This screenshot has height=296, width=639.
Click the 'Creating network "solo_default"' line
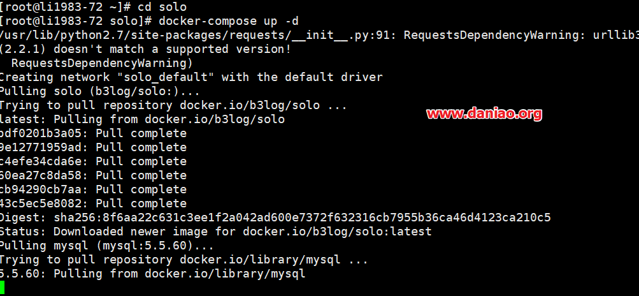point(191,77)
